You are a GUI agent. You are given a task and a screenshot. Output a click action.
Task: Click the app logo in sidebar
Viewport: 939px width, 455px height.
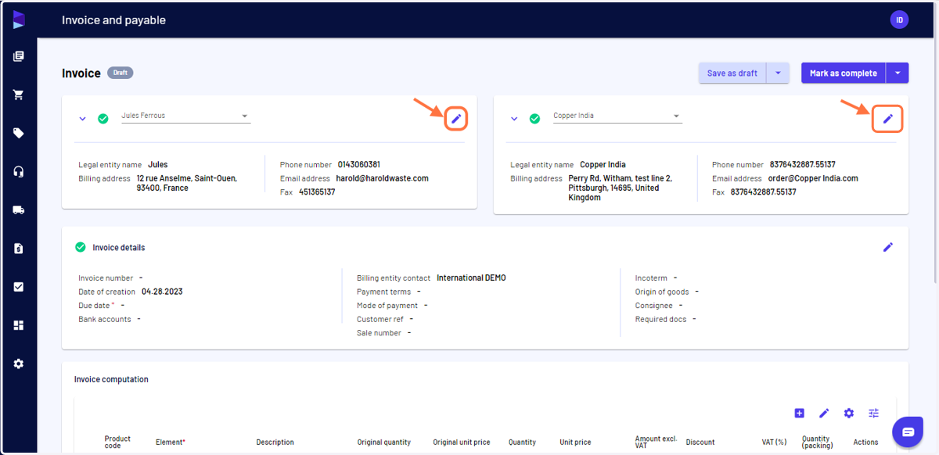tap(19, 20)
